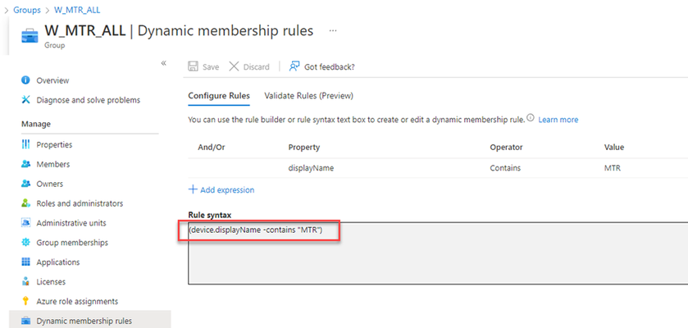
Task: Open the Learn more link
Action: click(558, 120)
